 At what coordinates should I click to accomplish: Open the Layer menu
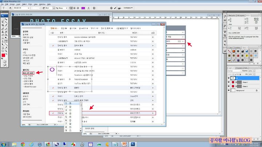point(18,4)
